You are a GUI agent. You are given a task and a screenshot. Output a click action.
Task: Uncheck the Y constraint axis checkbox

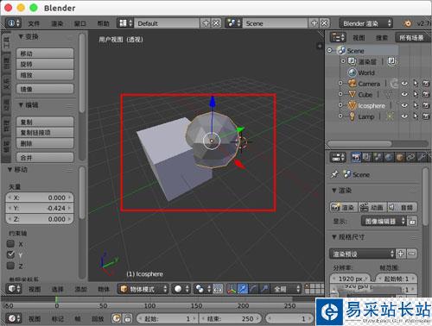tap(10, 254)
